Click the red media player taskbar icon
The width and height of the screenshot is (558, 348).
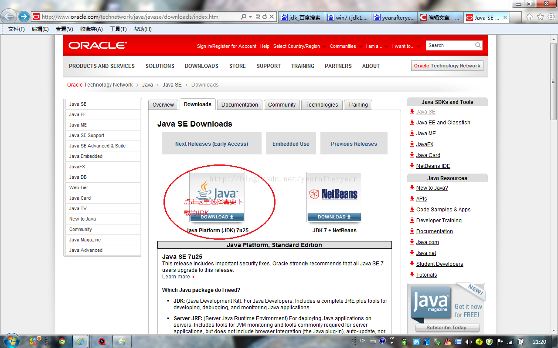click(102, 341)
